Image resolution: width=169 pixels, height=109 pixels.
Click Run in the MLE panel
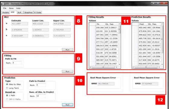pyautogui.click(x=67, y=50)
